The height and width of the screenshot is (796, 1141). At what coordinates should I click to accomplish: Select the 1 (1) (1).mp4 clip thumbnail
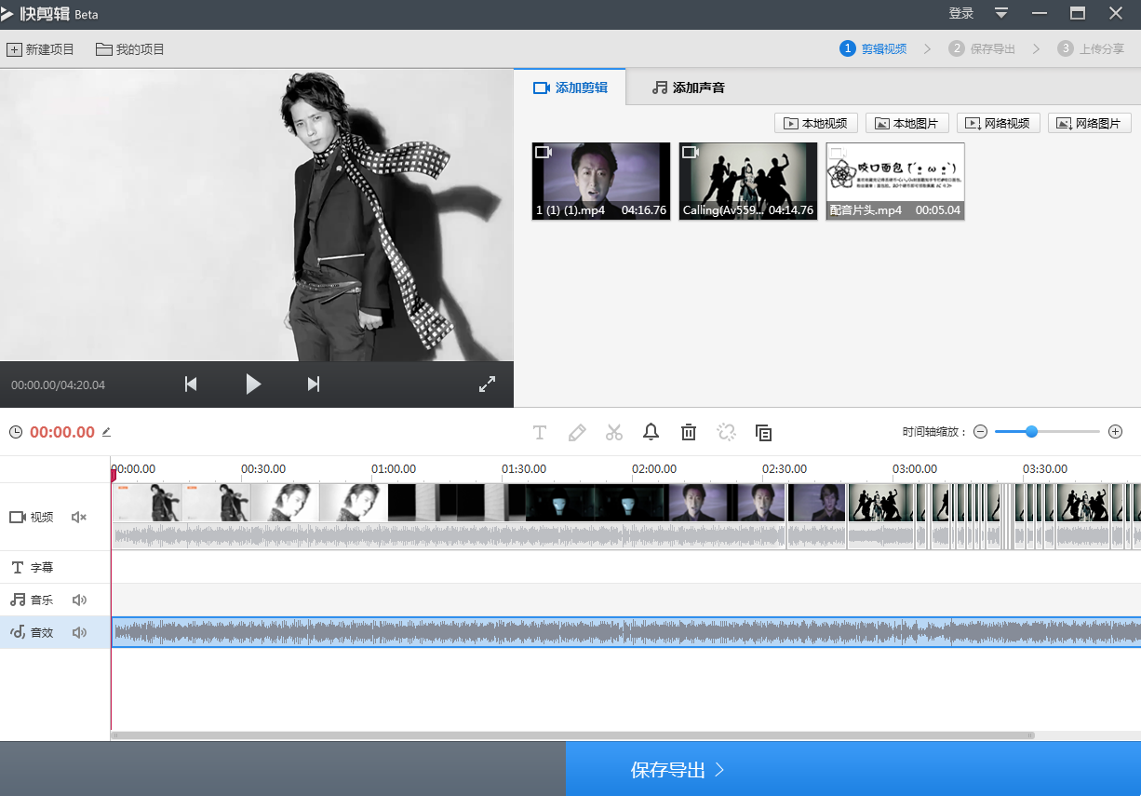(x=601, y=181)
